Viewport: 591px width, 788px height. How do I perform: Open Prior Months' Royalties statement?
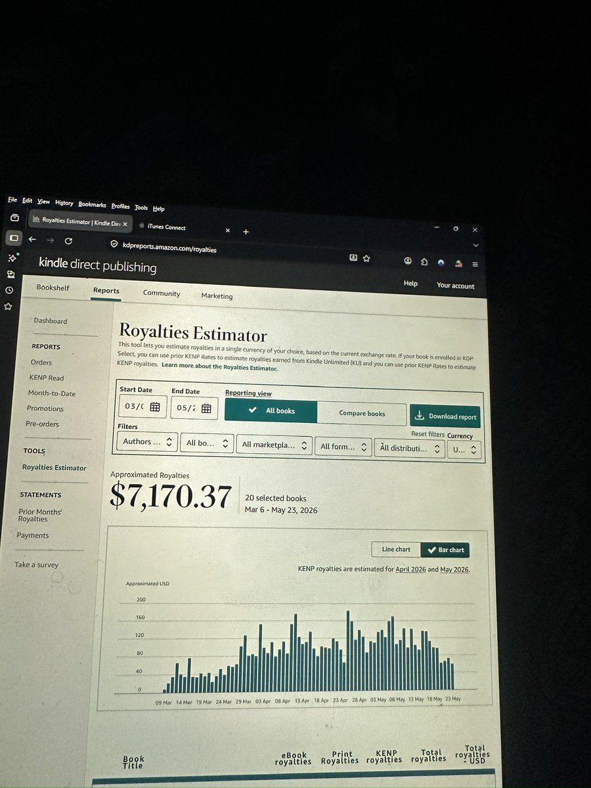point(40,515)
